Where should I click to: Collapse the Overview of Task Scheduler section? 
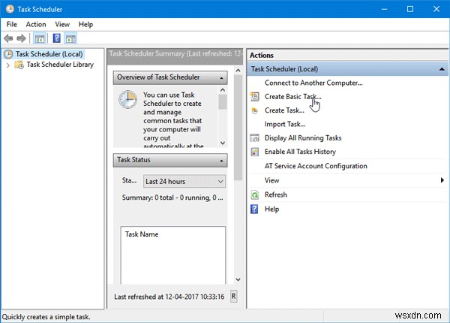[x=221, y=78]
